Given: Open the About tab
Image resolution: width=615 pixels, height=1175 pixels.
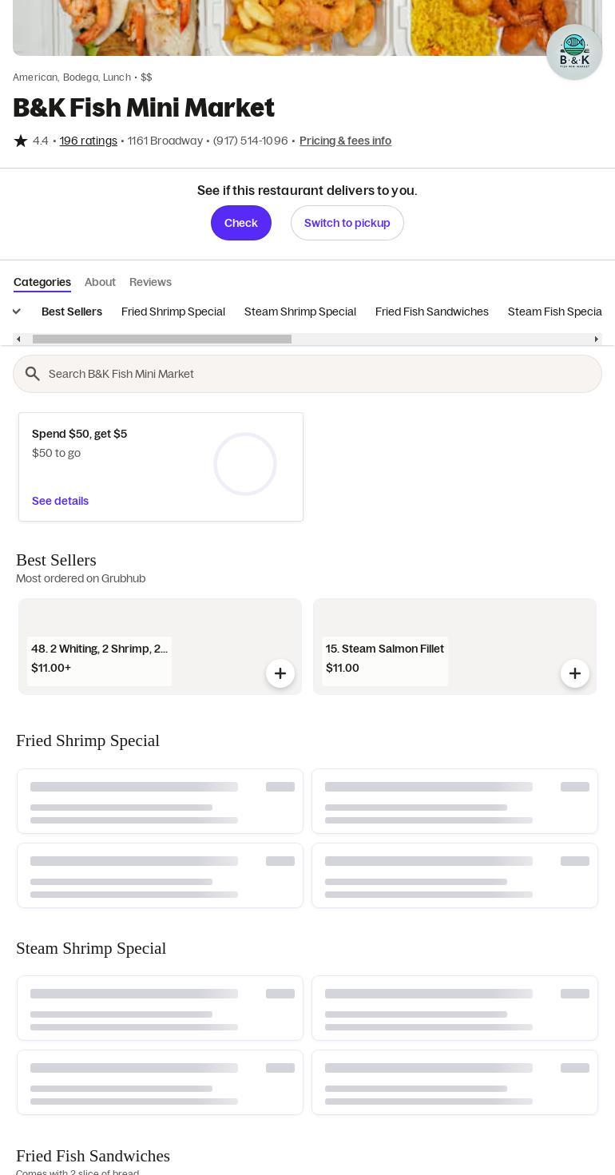Looking at the screenshot, I should click(100, 282).
